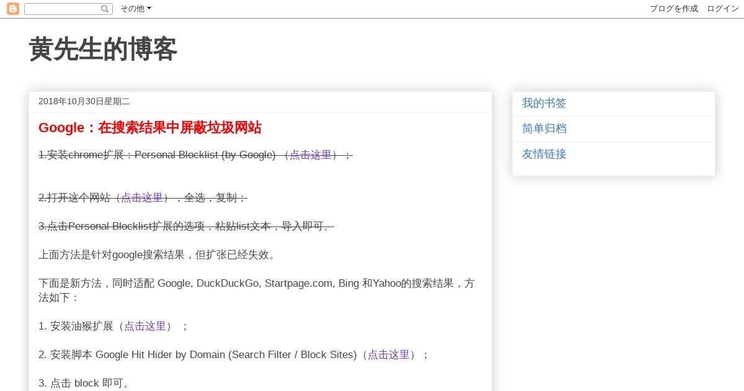Click the text 3. 点击 block 即可。
Viewport: 744px width, 391px height.
(86, 384)
